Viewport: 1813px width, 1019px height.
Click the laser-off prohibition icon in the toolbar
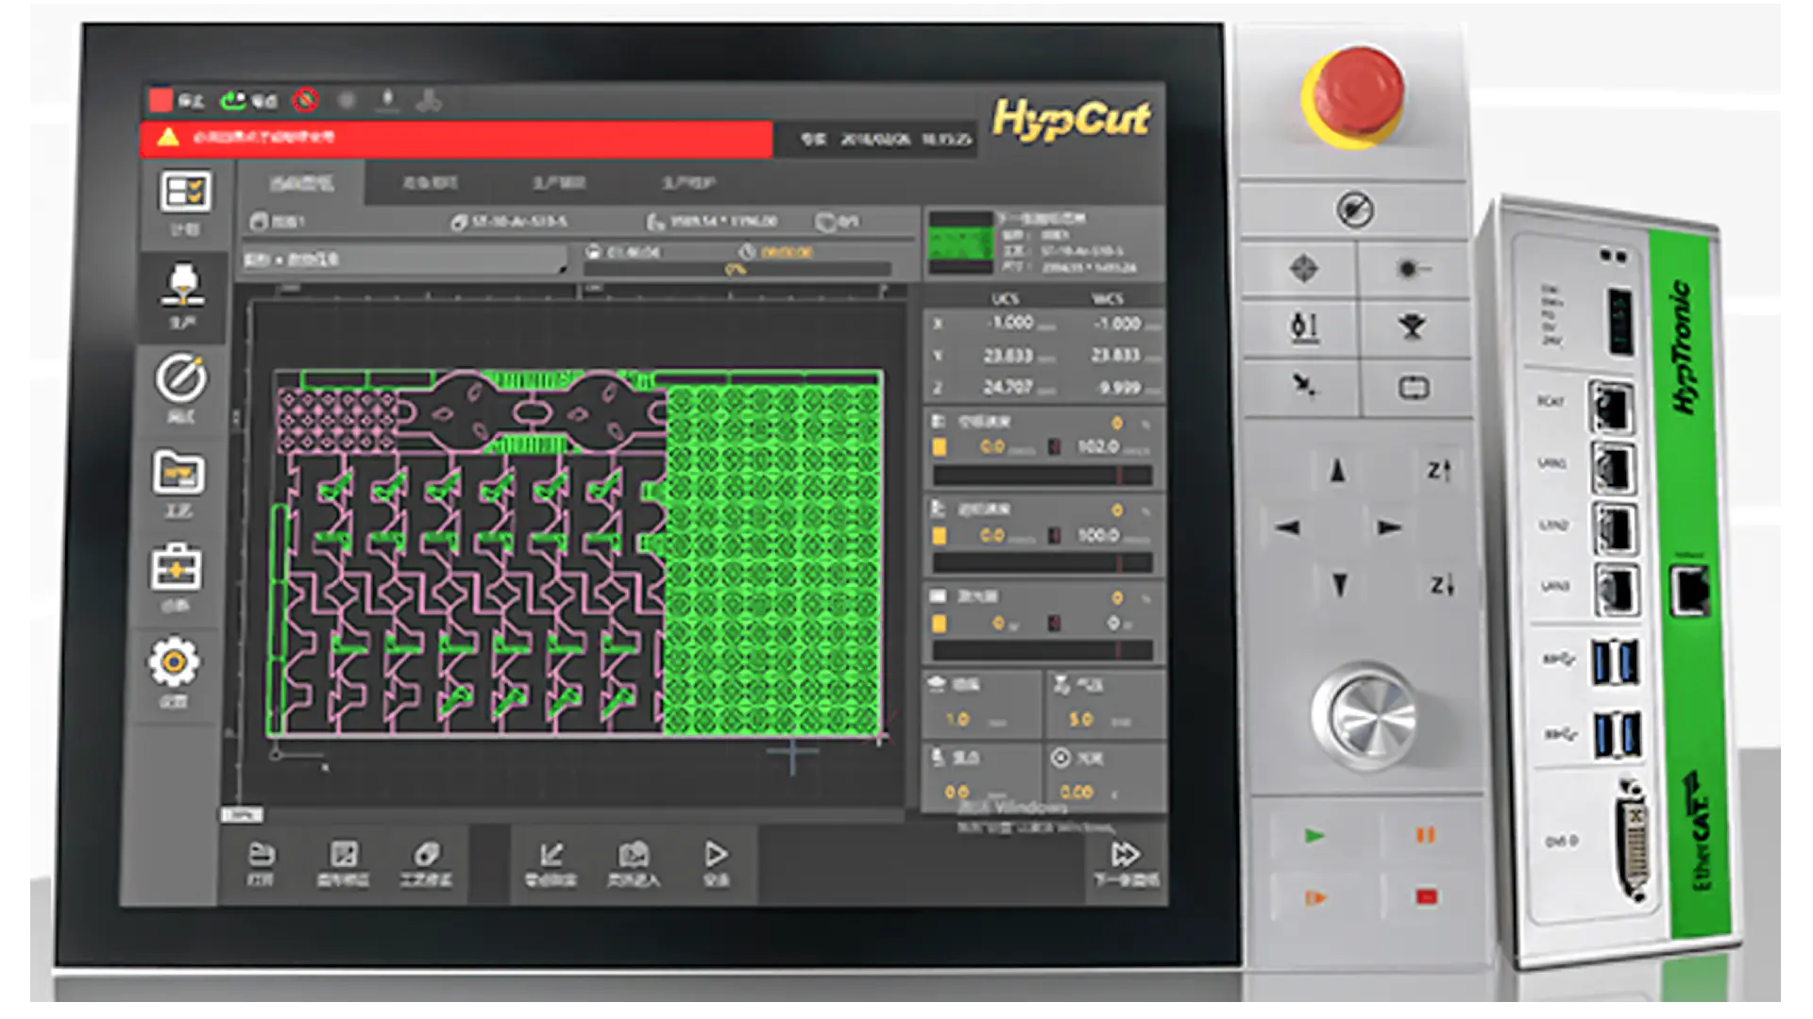[304, 99]
